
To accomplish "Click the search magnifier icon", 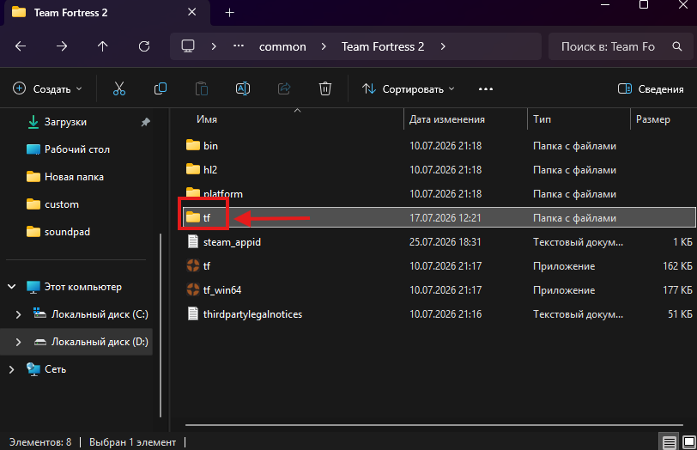I will [x=677, y=46].
